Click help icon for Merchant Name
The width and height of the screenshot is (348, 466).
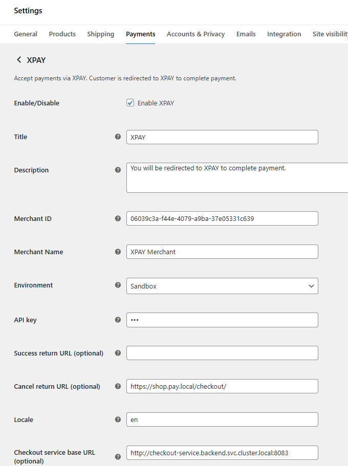[118, 252]
